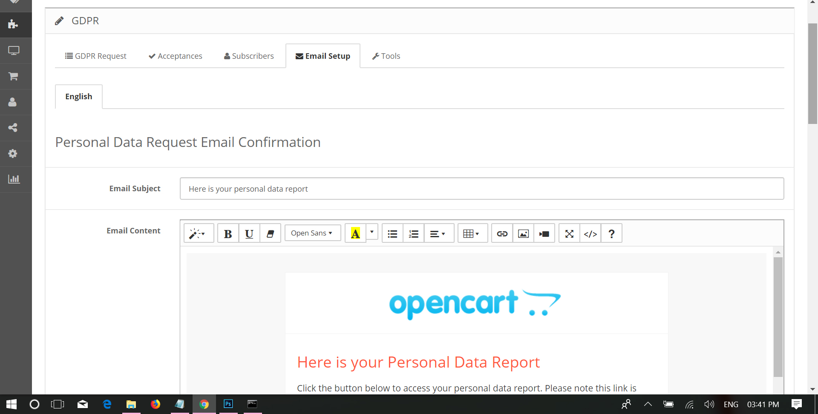The height and width of the screenshot is (414, 818).
Task: Open the Open Sans font family dropdown
Action: (x=313, y=233)
